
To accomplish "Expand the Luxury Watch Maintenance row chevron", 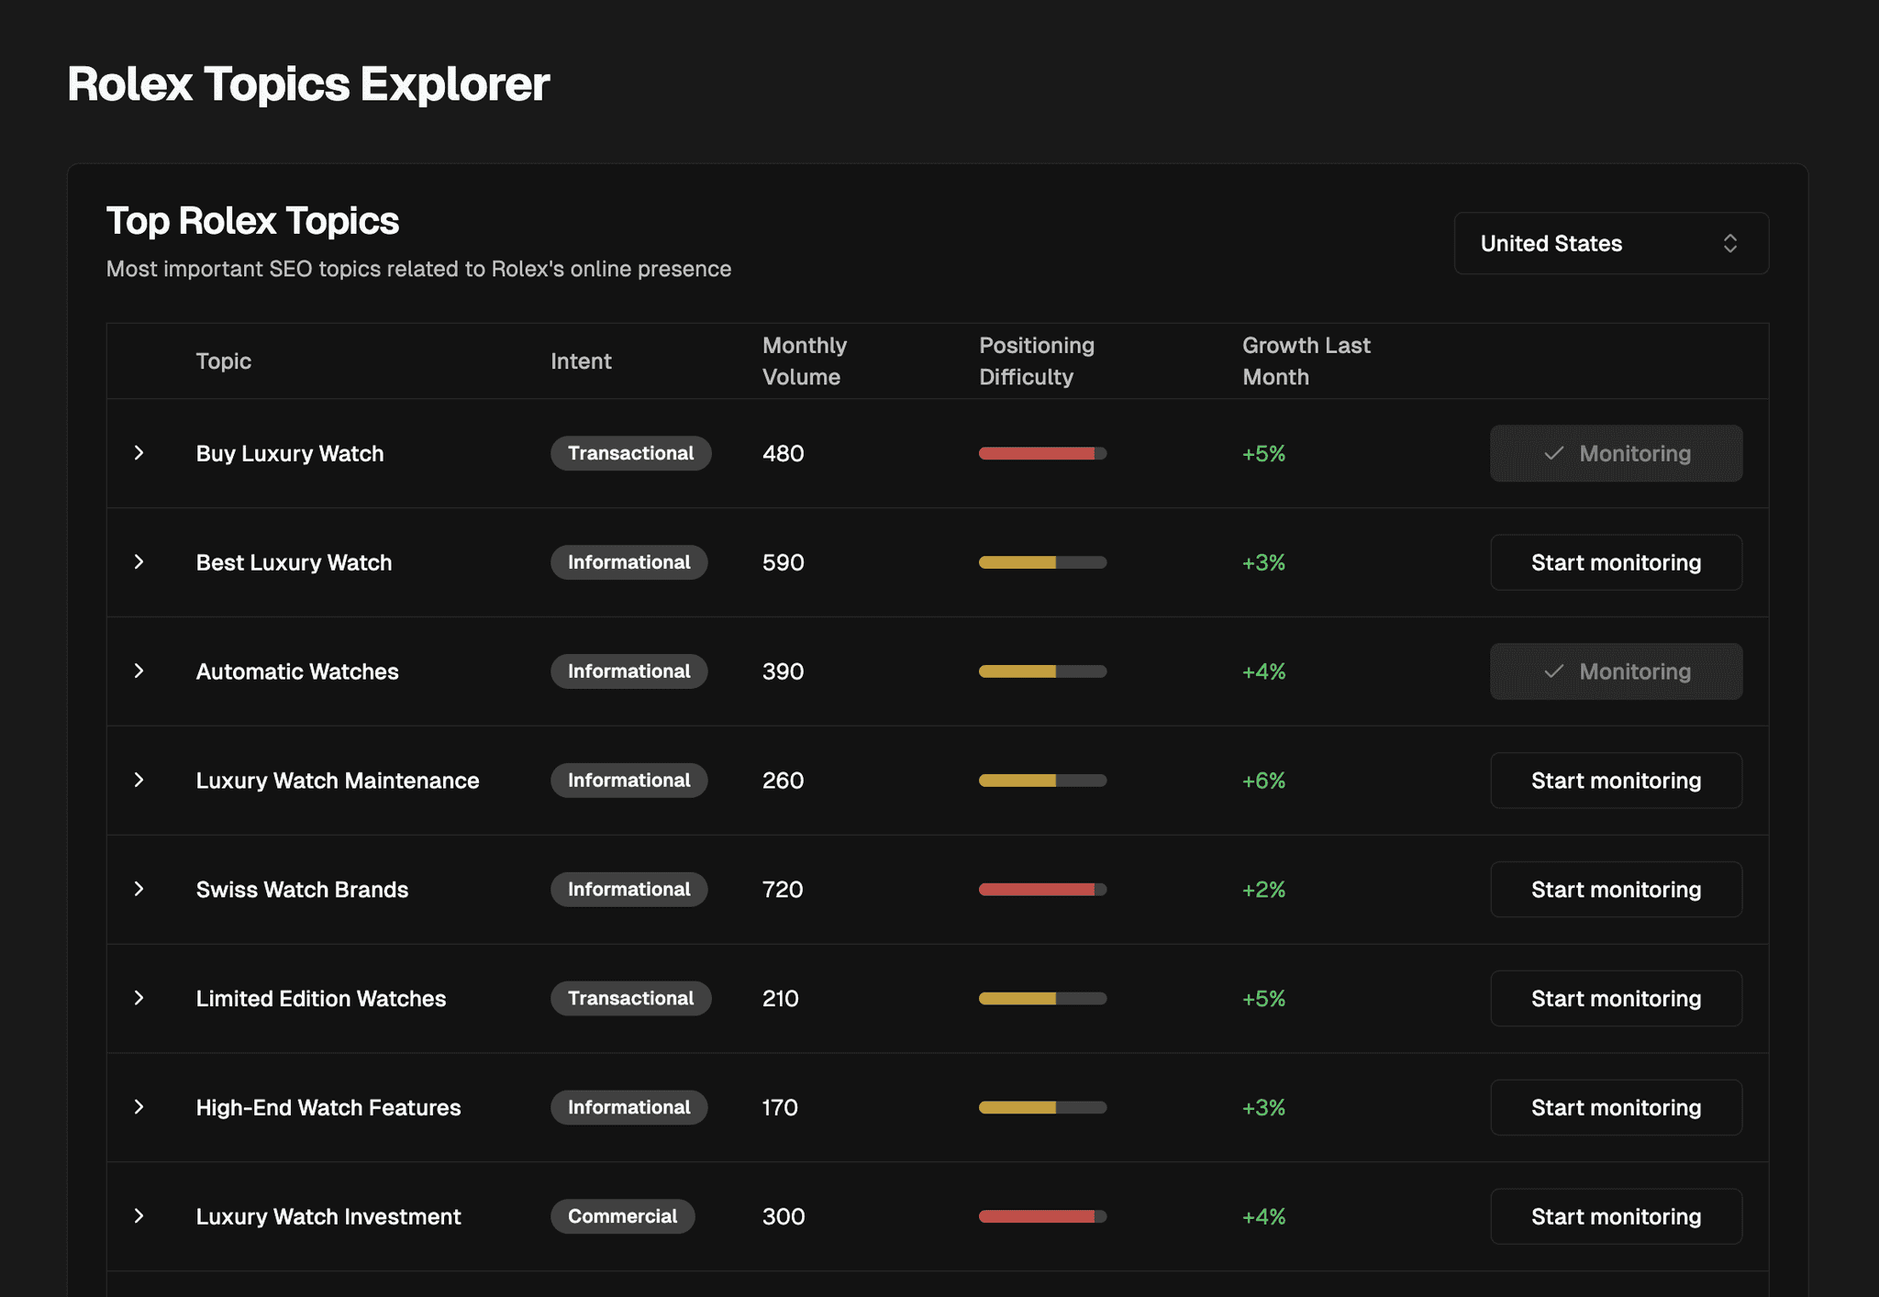I will (139, 781).
